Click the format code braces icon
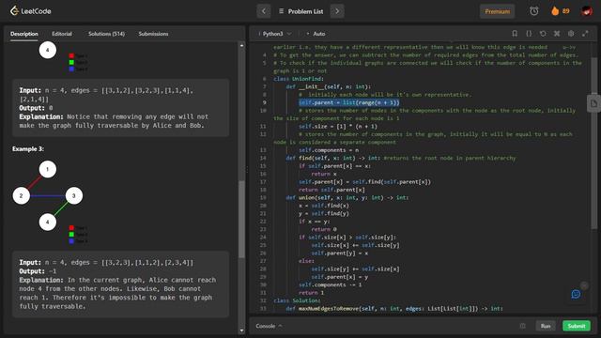 pos(529,34)
